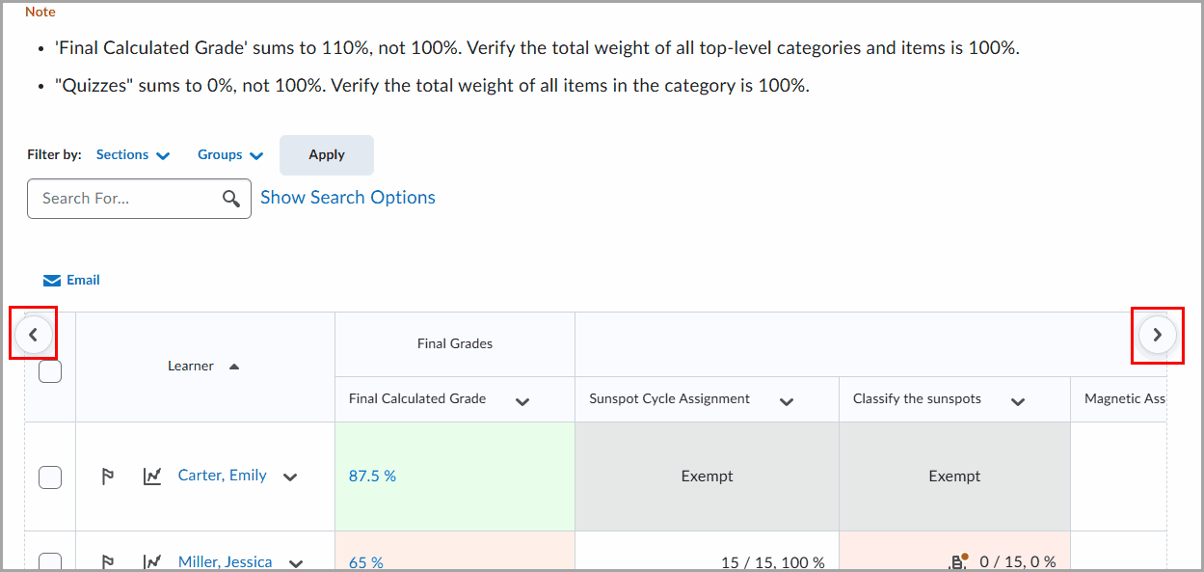
Task: Select the checkbox for Miller, Jessica
Action: click(49, 560)
